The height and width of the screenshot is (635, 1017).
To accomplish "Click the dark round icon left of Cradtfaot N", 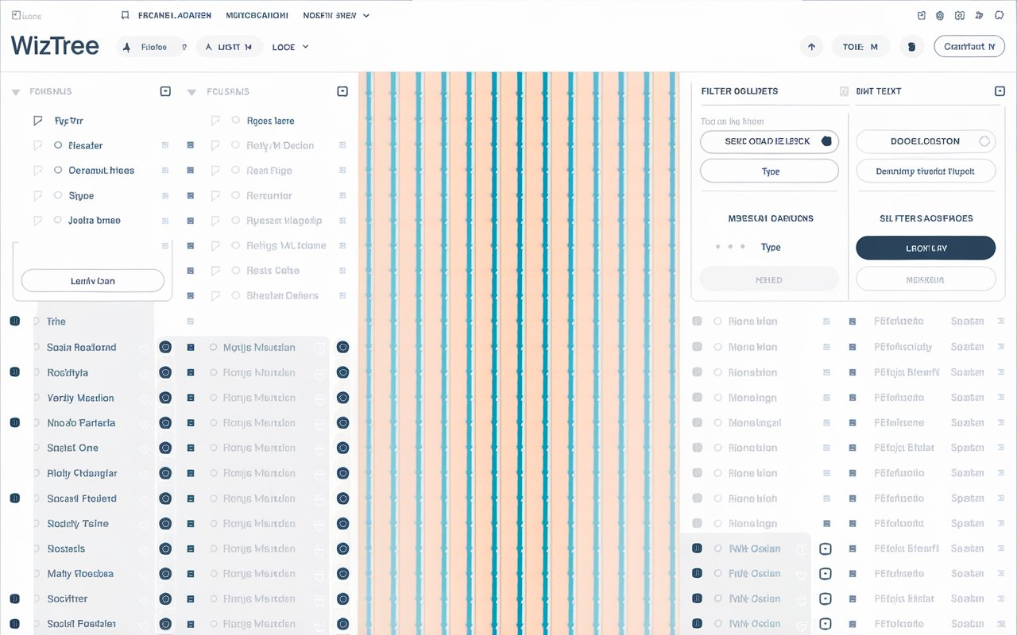I will pyautogui.click(x=911, y=47).
